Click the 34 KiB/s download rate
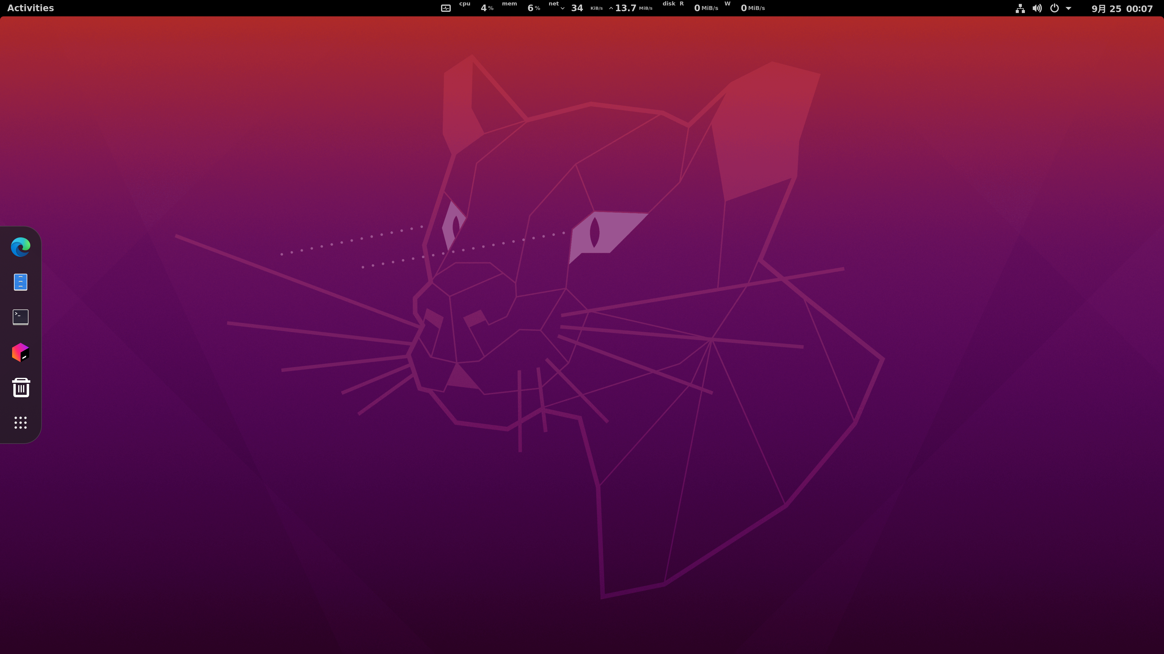This screenshot has width=1164, height=654. point(577,8)
